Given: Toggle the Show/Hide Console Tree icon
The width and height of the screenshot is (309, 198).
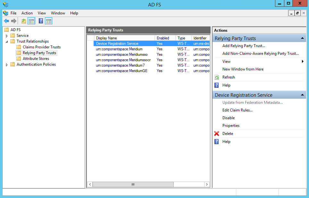Looking at the screenshot, I should (31, 21).
